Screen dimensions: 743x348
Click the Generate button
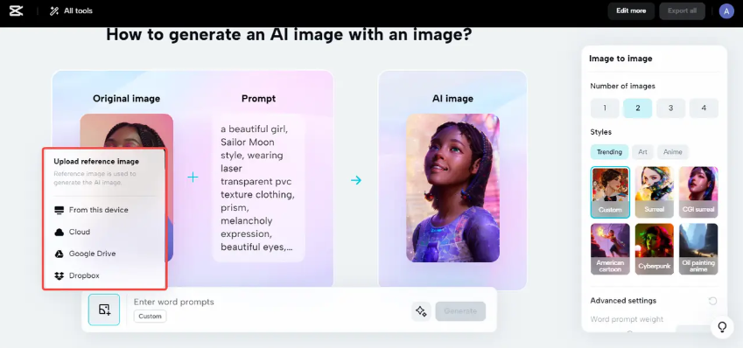[x=460, y=311]
